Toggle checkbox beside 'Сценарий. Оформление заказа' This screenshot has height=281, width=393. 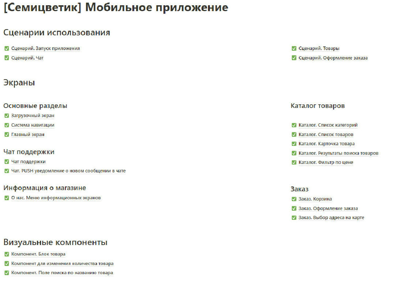(x=294, y=58)
